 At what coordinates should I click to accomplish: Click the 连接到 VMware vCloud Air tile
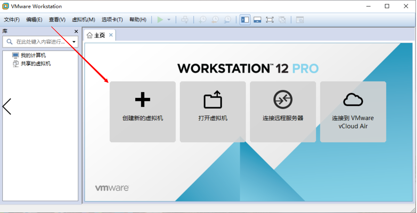tap(353, 112)
